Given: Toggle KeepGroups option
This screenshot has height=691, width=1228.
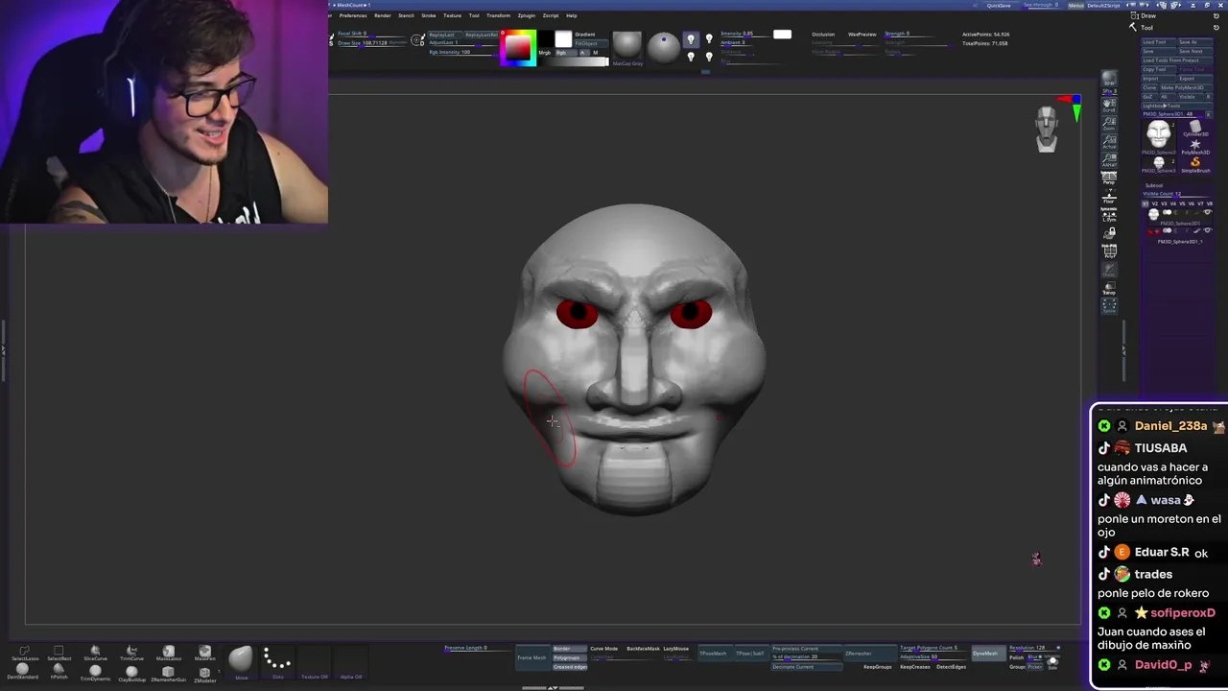Looking at the screenshot, I should [878, 667].
